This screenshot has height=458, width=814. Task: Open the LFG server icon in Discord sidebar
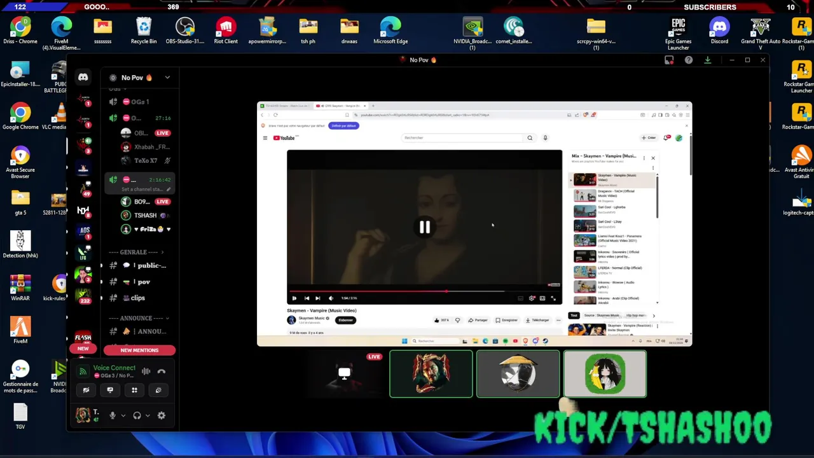pos(83,253)
